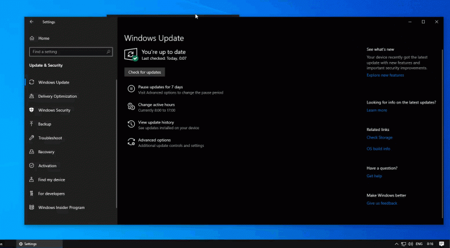Image resolution: width=450 pixels, height=248 pixels.
Task: Click the "Related links" heading
Action: click(378, 129)
